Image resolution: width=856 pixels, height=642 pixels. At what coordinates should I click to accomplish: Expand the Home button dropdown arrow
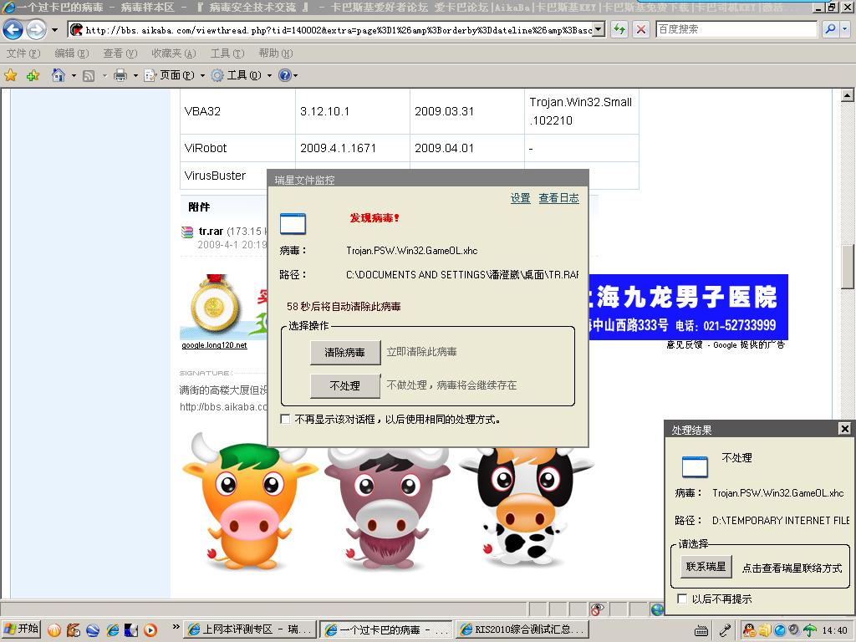tap(74, 76)
